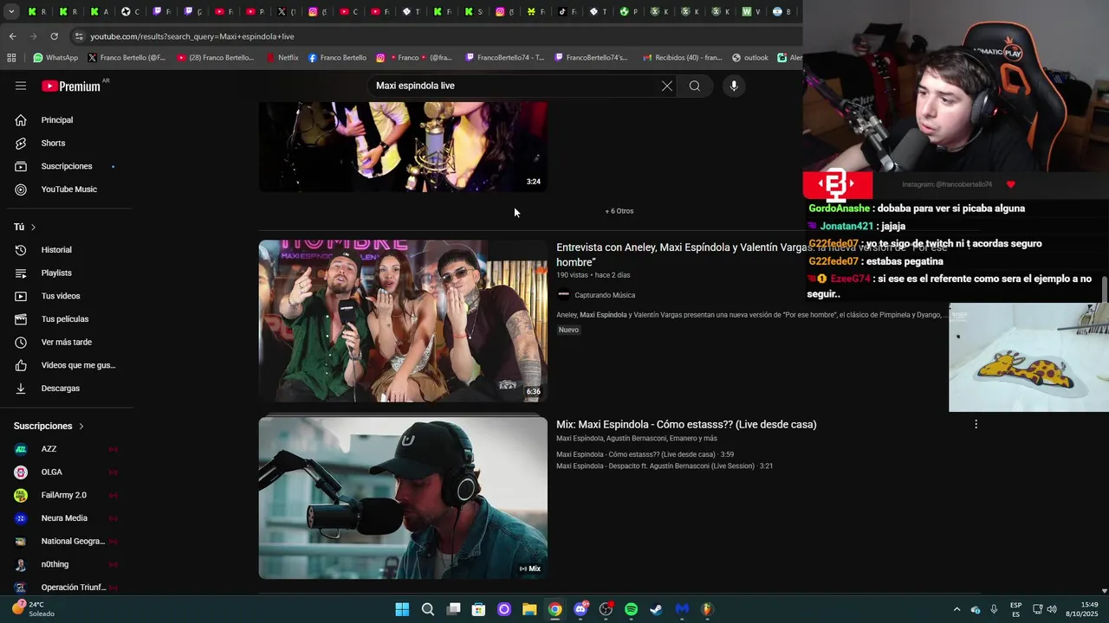Go back in browser history
The width and height of the screenshot is (1109, 623).
12,36
